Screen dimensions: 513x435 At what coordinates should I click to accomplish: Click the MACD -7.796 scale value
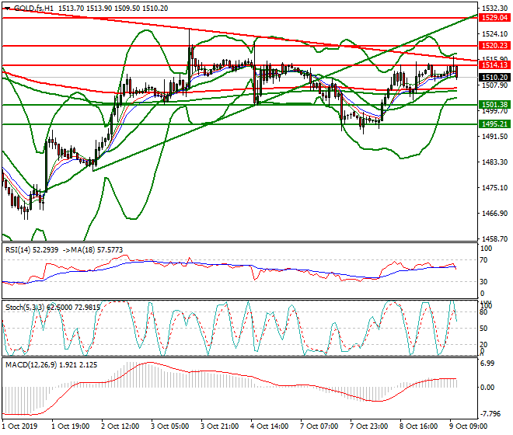point(490,414)
